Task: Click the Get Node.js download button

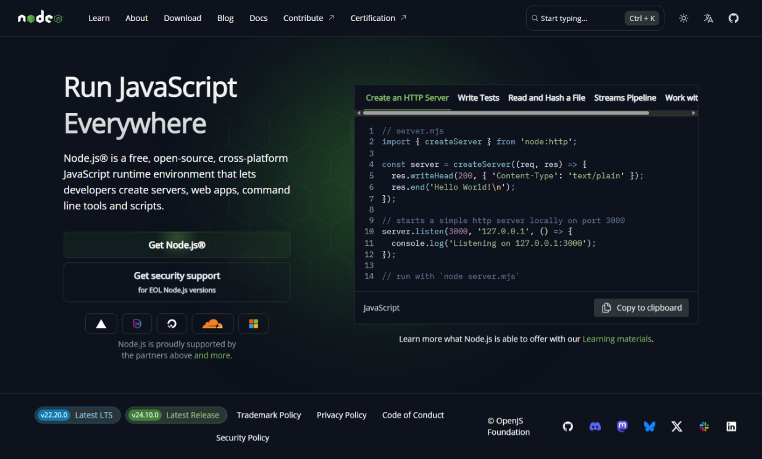Action: [x=177, y=245]
